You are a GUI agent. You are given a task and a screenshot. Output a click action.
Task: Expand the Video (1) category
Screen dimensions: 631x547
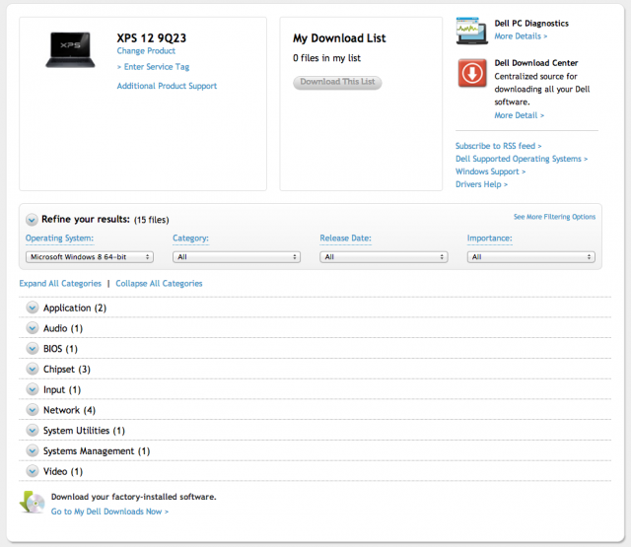tap(33, 471)
